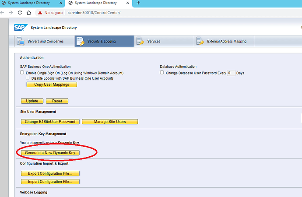Click the Servers and Companies tab icon
Viewport: 302px width, 197px height.
pos(21,41)
